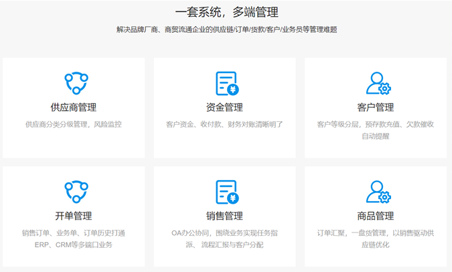Click the 客户资金、收付款 description text
Screen dimensions: 452x272
(x=225, y=125)
